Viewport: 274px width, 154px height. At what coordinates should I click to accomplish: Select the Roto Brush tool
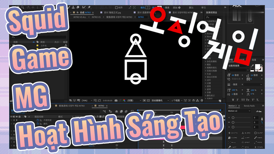click(83, 7)
